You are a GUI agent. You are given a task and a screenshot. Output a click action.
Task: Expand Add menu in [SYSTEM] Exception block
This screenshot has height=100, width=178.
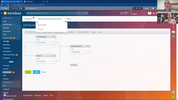(x=73, y=49)
